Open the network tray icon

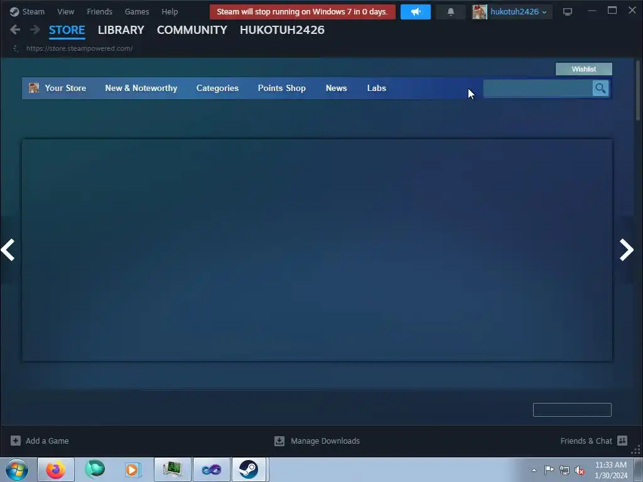[565, 470]
